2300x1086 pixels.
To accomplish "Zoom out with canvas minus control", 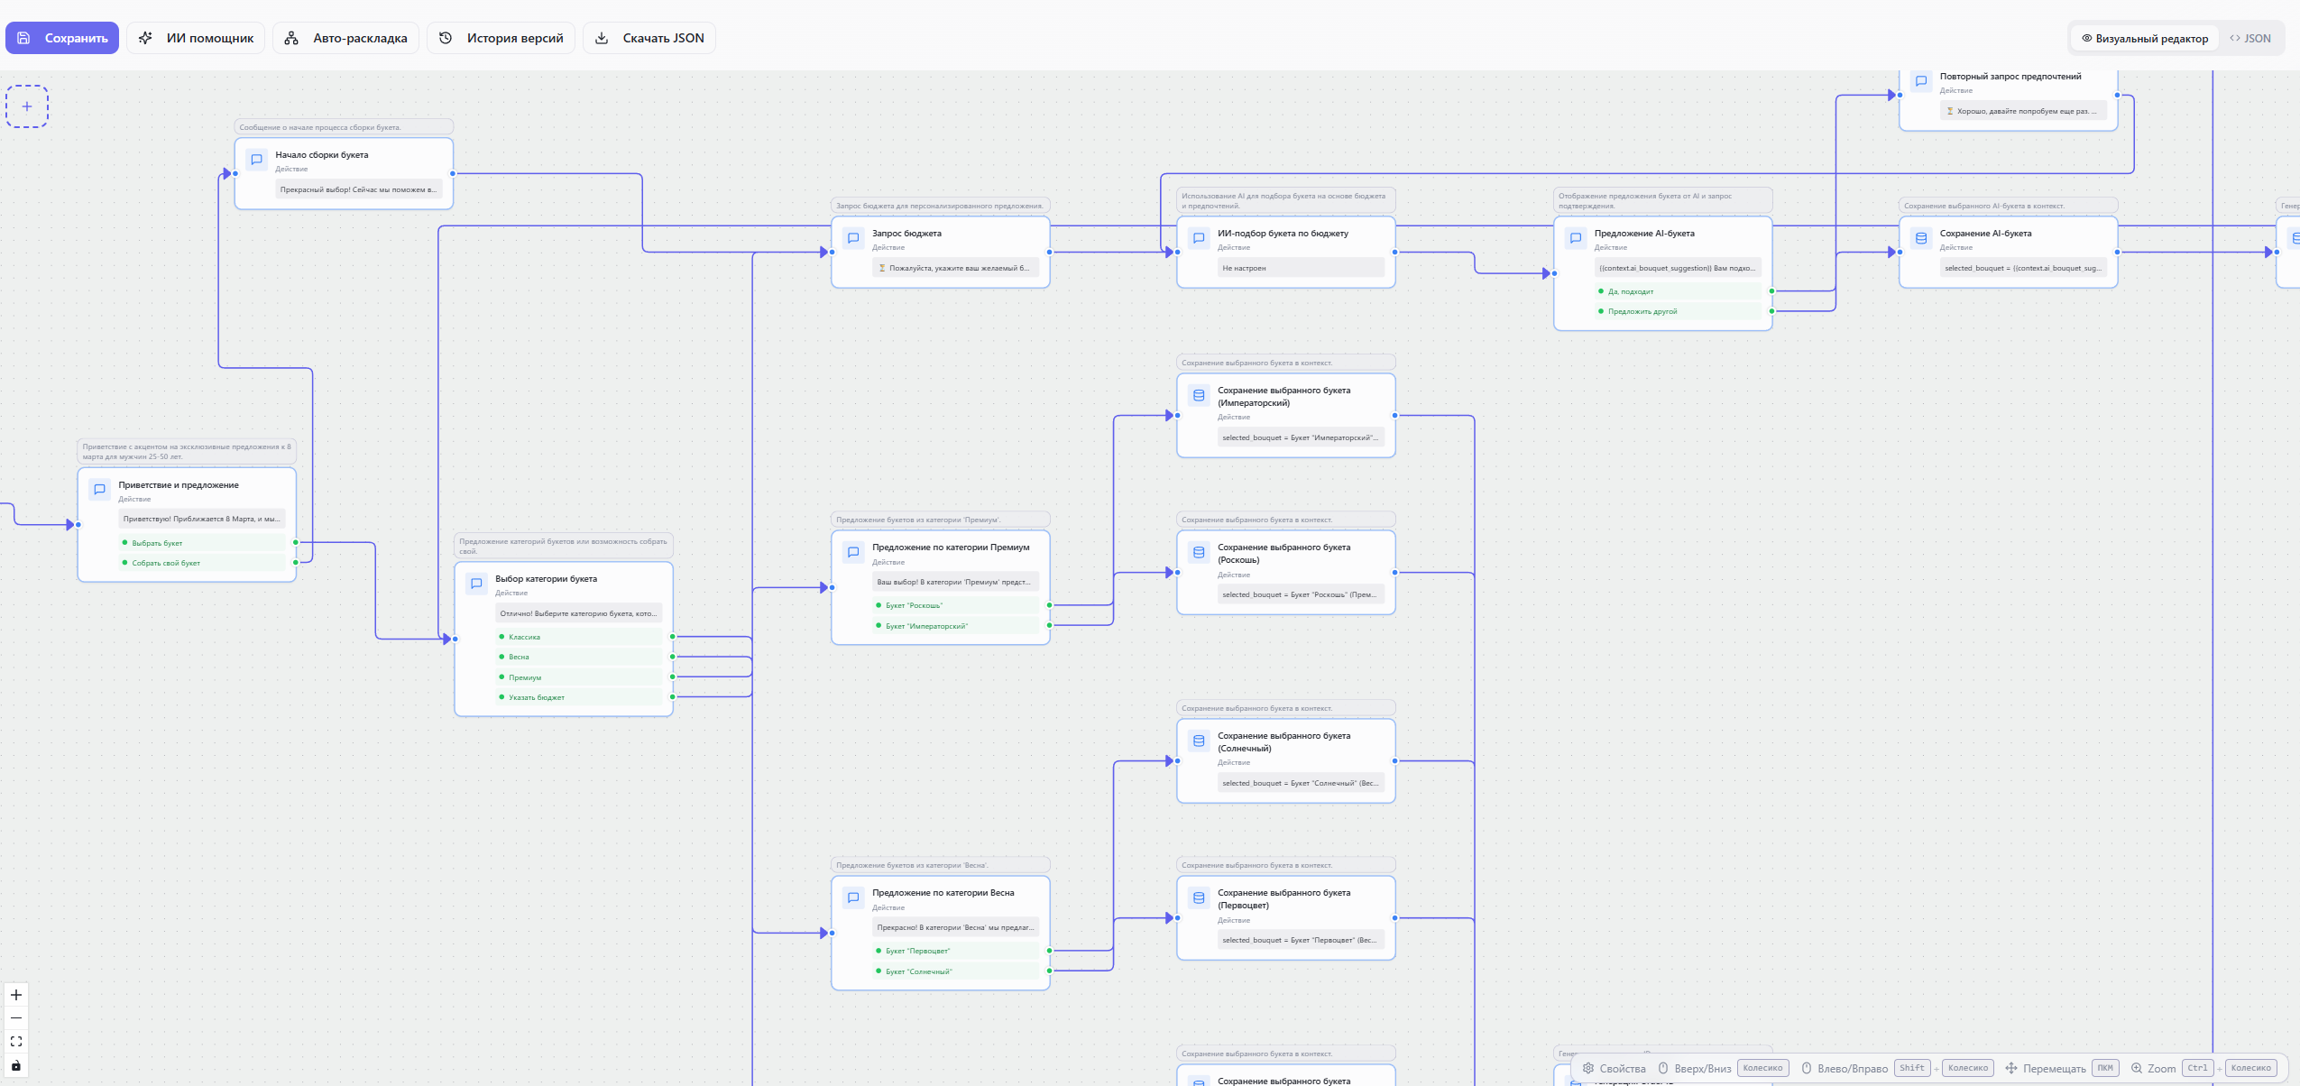I will (x=16, y=1018).
